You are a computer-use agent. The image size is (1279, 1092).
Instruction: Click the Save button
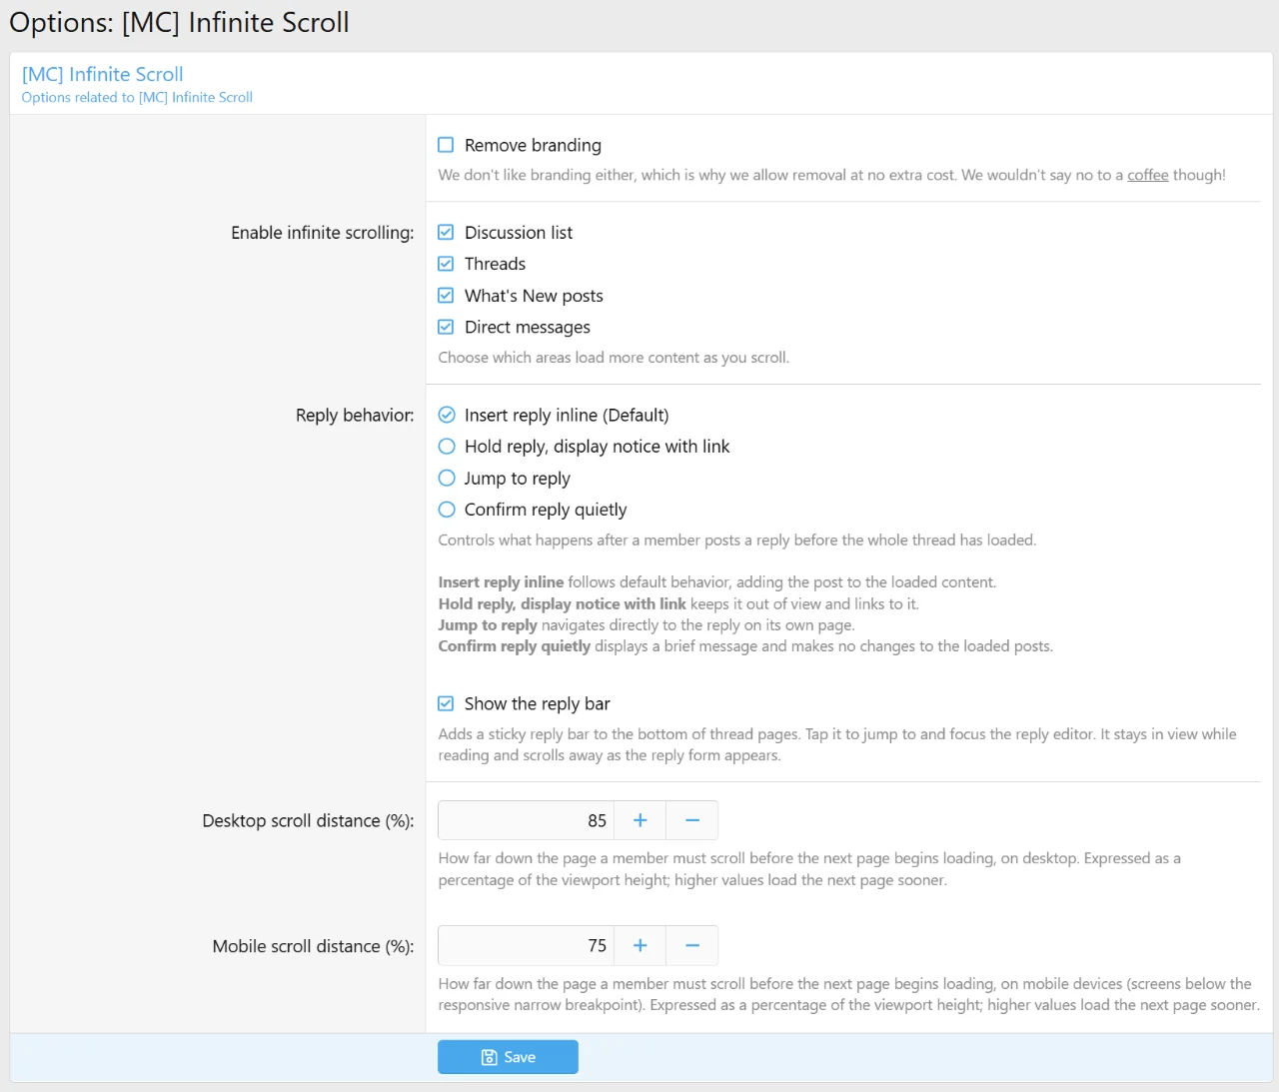click(508, 1057)
